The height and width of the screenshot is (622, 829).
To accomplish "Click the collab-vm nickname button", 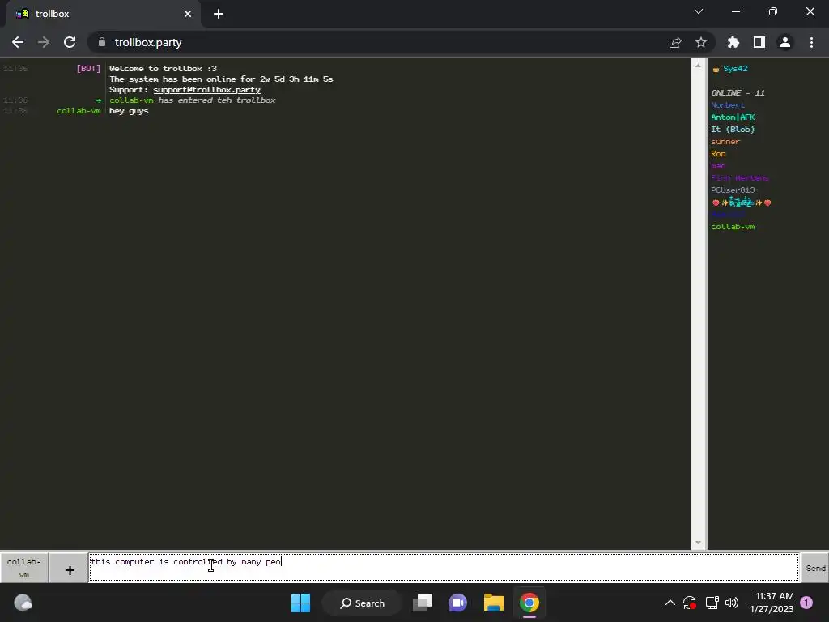I will point(23,568).
